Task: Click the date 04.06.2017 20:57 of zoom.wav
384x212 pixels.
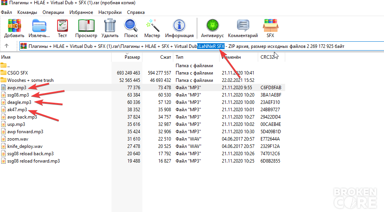Action: tap(238, 139)
